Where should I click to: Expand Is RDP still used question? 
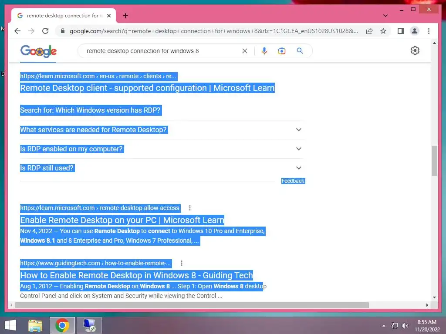(162, 168)
